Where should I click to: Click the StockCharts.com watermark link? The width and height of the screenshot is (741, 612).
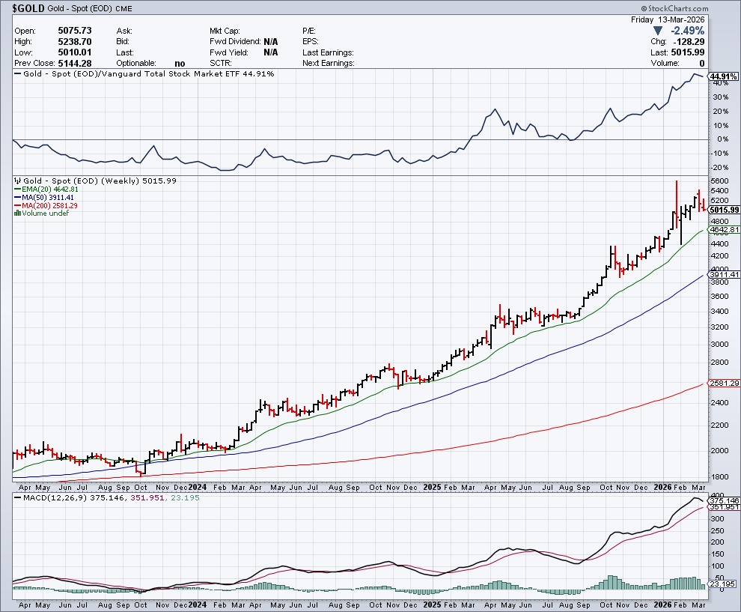pyautogui.click(x=704, y=8)
